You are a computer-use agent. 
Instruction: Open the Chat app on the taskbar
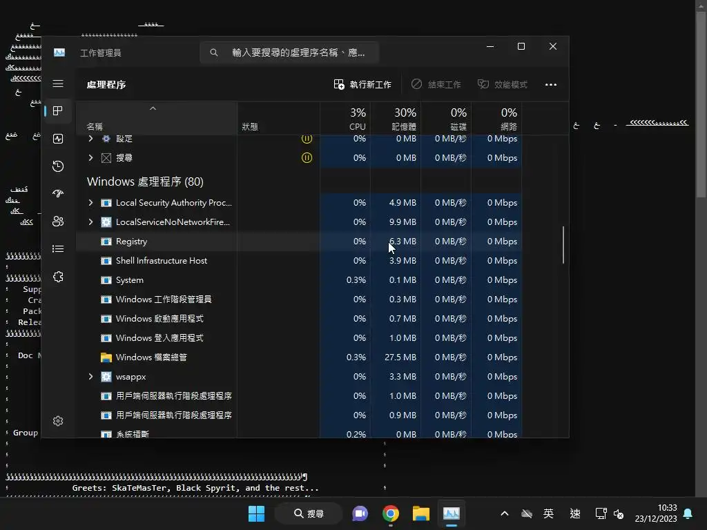[360, 513]
